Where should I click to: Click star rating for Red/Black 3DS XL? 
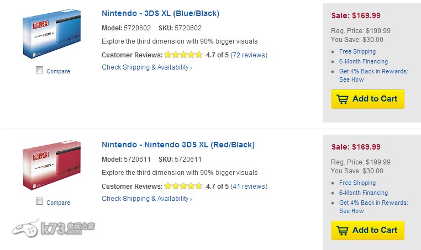click(183, 187)
